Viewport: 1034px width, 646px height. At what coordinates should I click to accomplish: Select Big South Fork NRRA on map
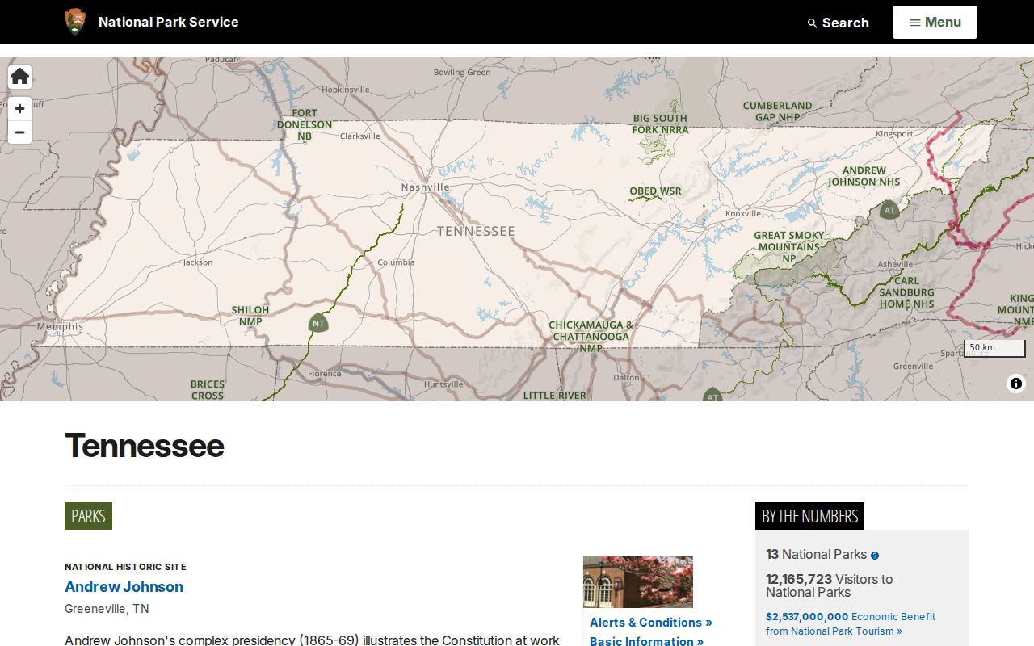660,124
